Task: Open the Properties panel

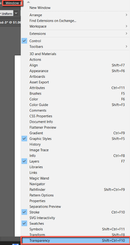Action: pos(75,201)
